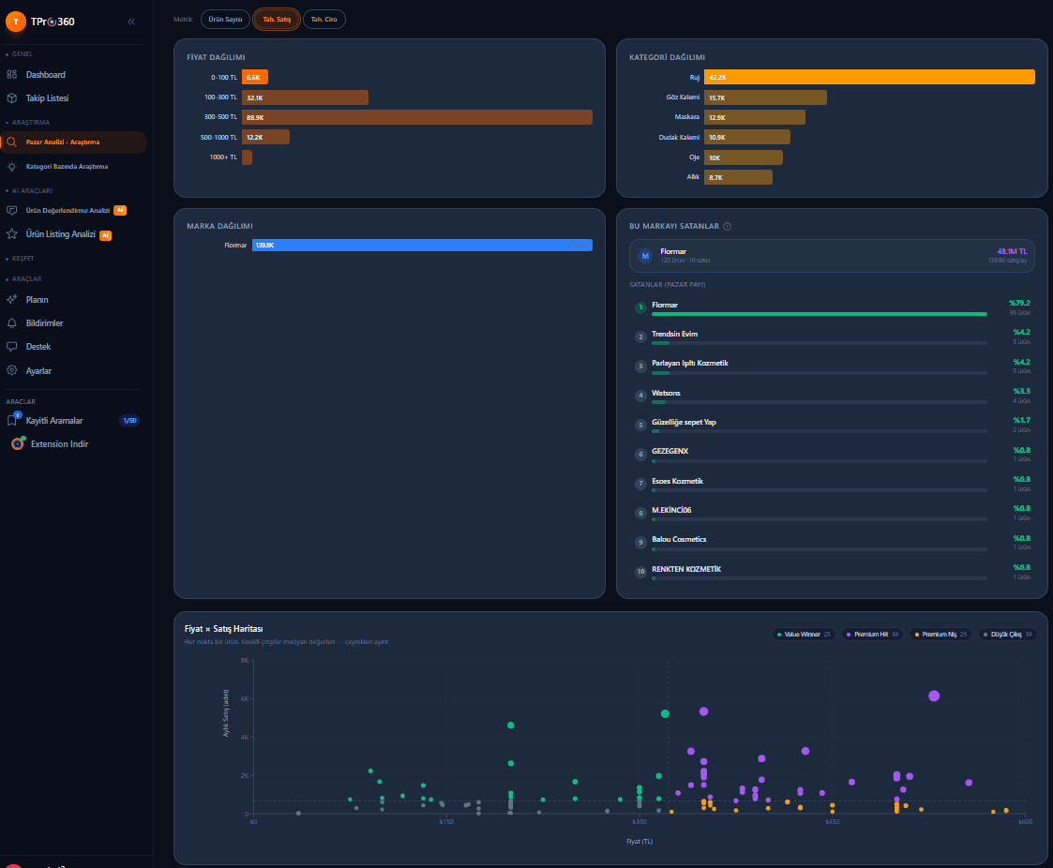Viewport: 1053px width, 868px height.
Task: Click the Ürün Listing Analizi star icon
Action: [12, 233]
